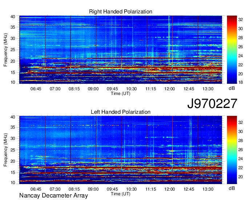Click "15" frequency tick on right-handed plot

point(13,72)
